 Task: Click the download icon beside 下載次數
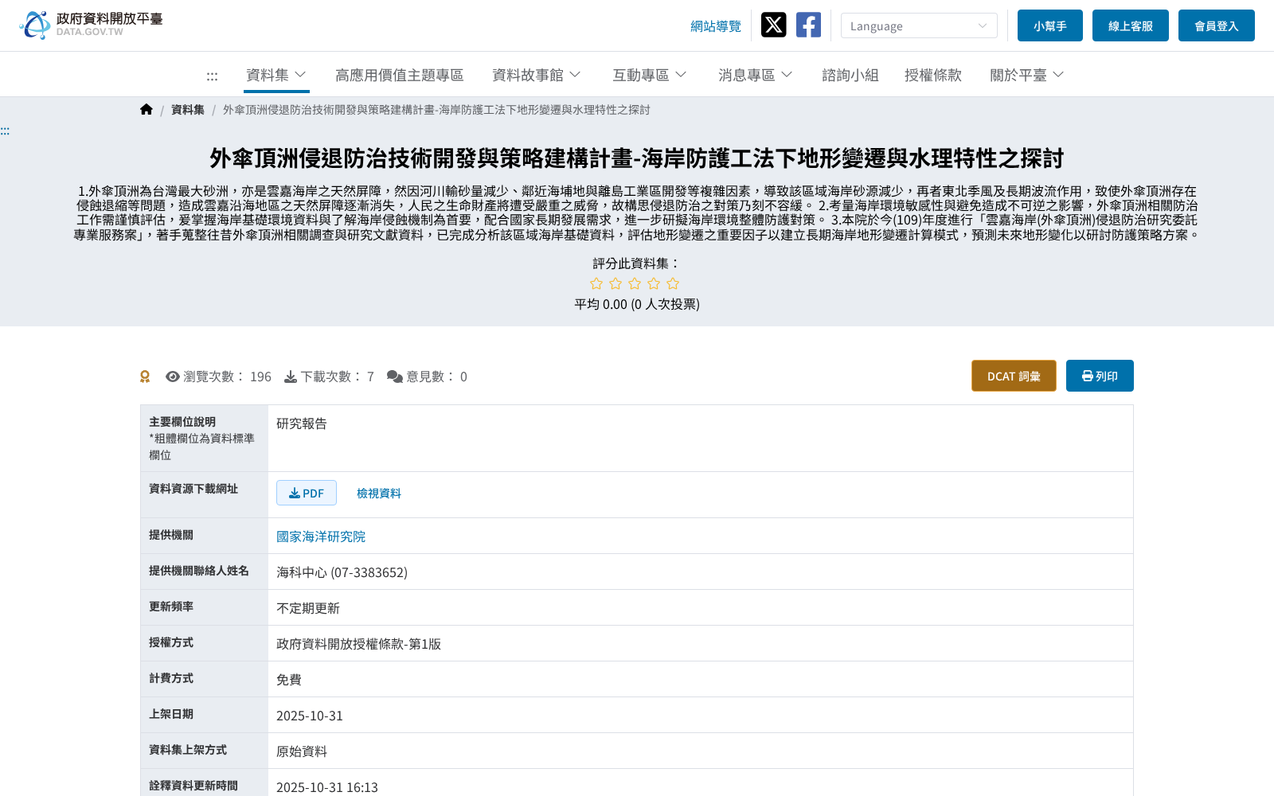tap(291, 377)
